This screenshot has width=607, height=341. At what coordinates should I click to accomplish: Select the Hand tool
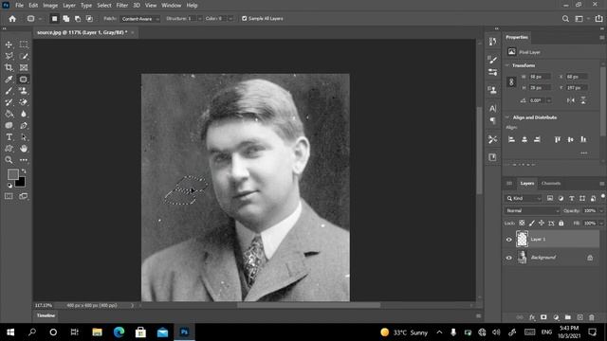24,149
